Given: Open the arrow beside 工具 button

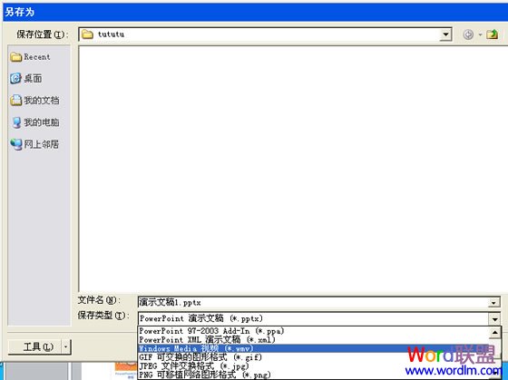Looking at the screenshot, I should (65, 347).
